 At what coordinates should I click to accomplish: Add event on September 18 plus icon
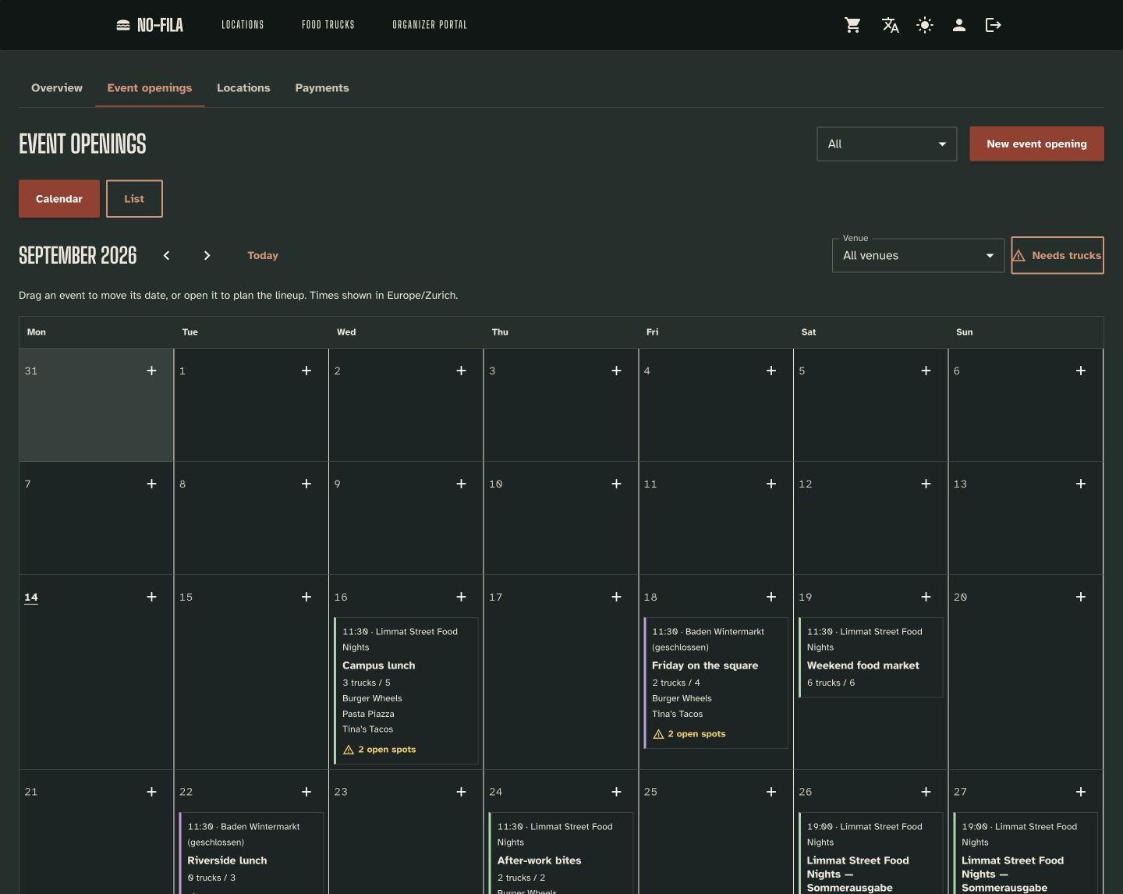[771, 597]
